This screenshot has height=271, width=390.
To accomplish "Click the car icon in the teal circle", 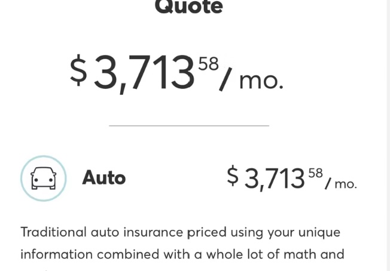I will [x=44, y=178].
